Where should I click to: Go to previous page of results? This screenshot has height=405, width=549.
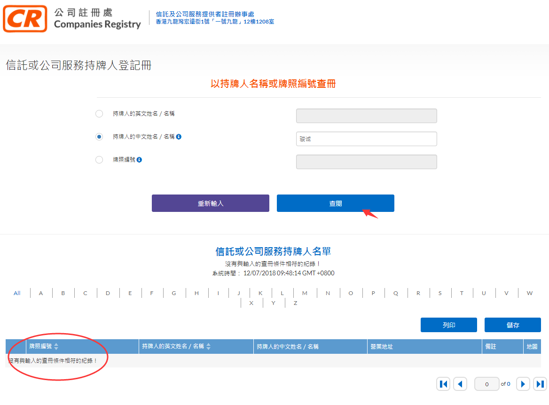(x=460, y=384)
